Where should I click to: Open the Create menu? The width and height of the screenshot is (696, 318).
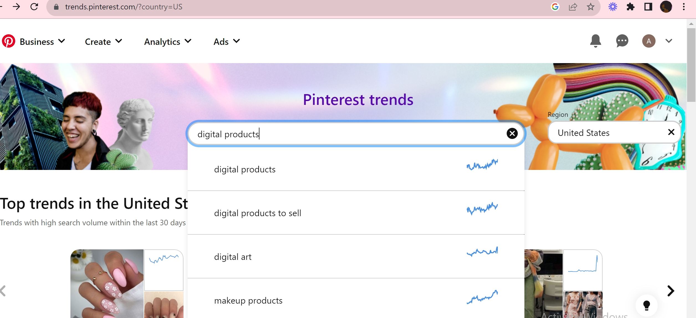click(x=103, y=42)
